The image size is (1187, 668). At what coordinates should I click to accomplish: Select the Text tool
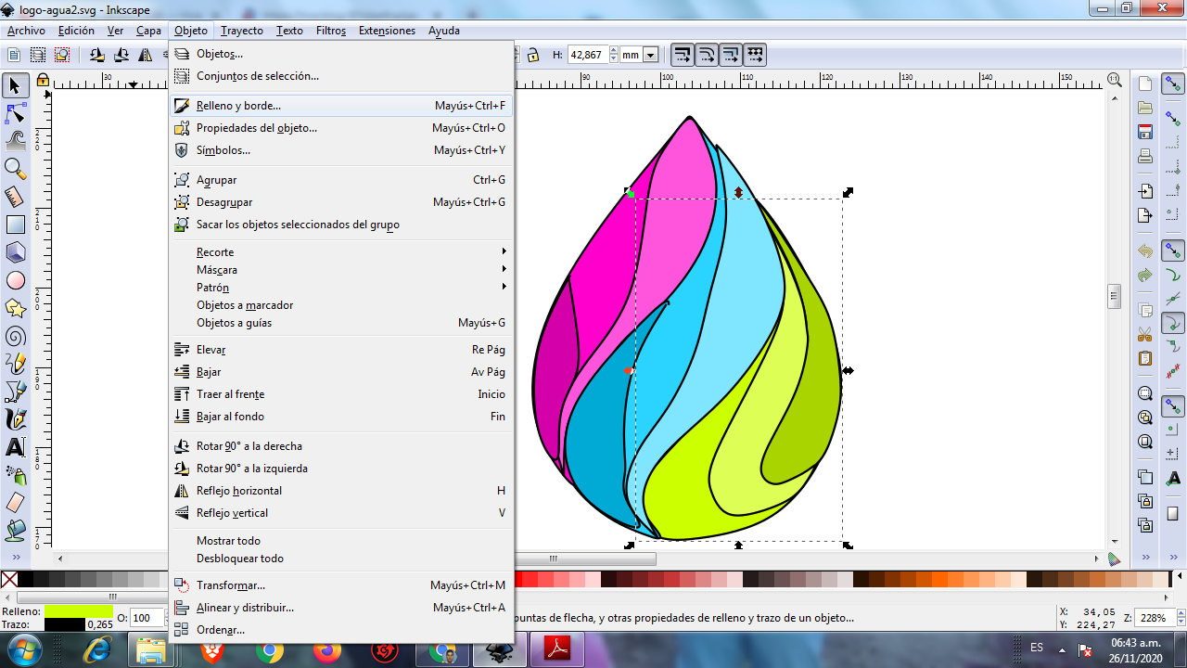(x=15, y=446)
